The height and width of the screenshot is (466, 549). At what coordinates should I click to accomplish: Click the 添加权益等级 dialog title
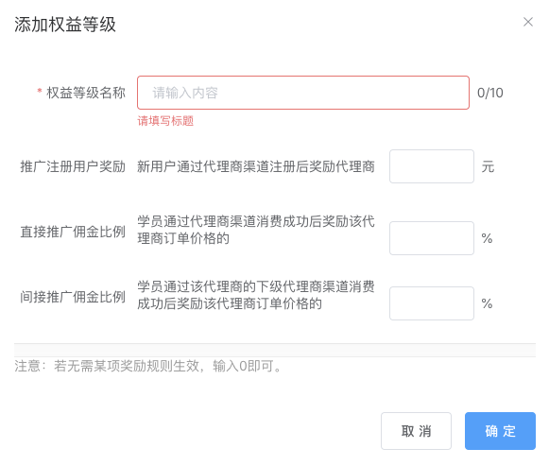point(65,25)
